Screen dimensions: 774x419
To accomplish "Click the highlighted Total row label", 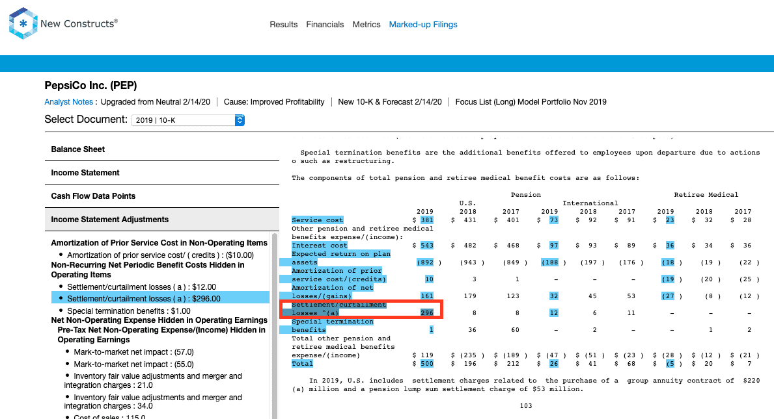I will coord(302,364).
